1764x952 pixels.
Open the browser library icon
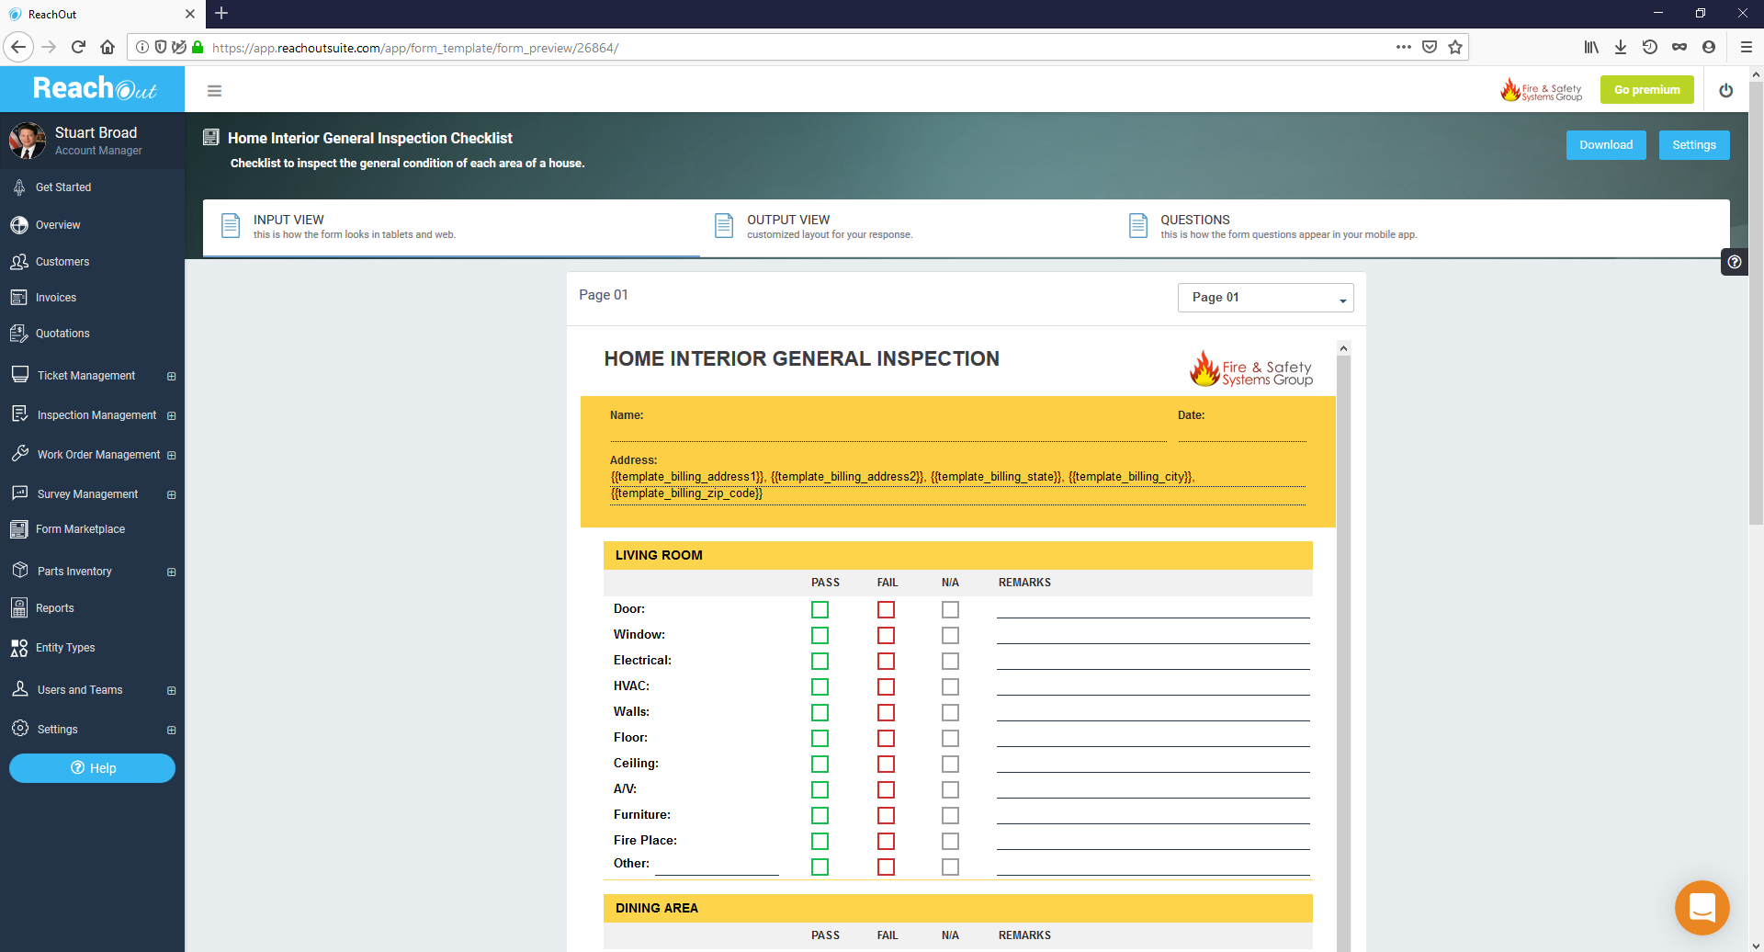click(x=1591, y=47)
